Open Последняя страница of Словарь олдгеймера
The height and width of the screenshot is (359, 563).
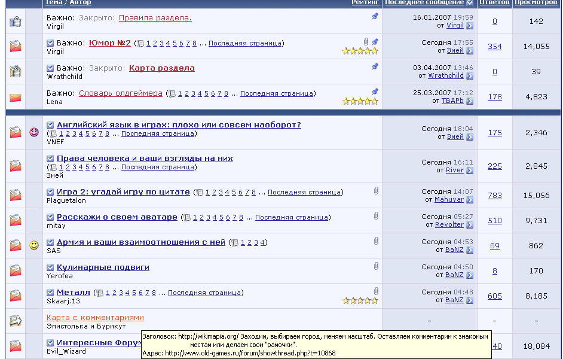pos(277,93)
